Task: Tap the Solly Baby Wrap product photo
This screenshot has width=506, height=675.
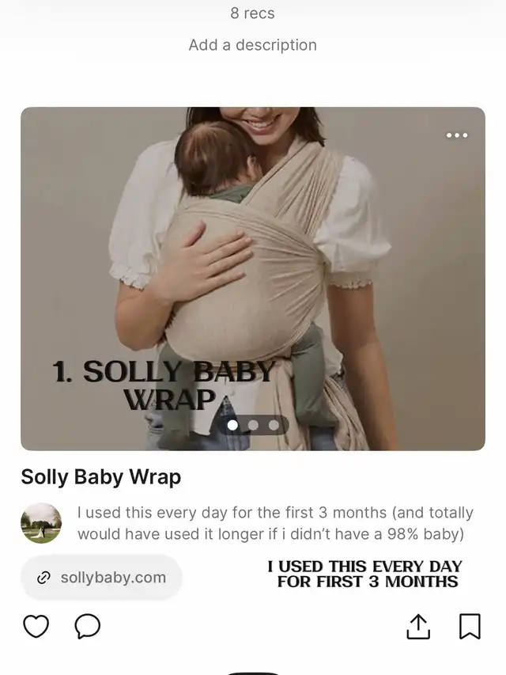Action: click(253, 279)
